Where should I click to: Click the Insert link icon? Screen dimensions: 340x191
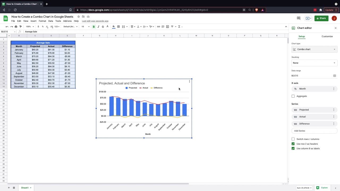point(159,27)
